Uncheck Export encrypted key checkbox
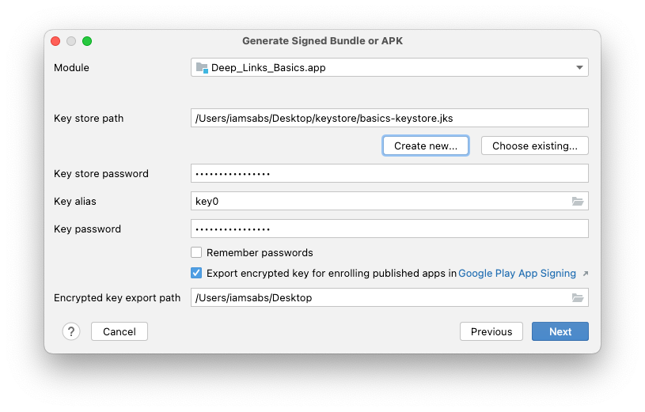 [197, 274]
